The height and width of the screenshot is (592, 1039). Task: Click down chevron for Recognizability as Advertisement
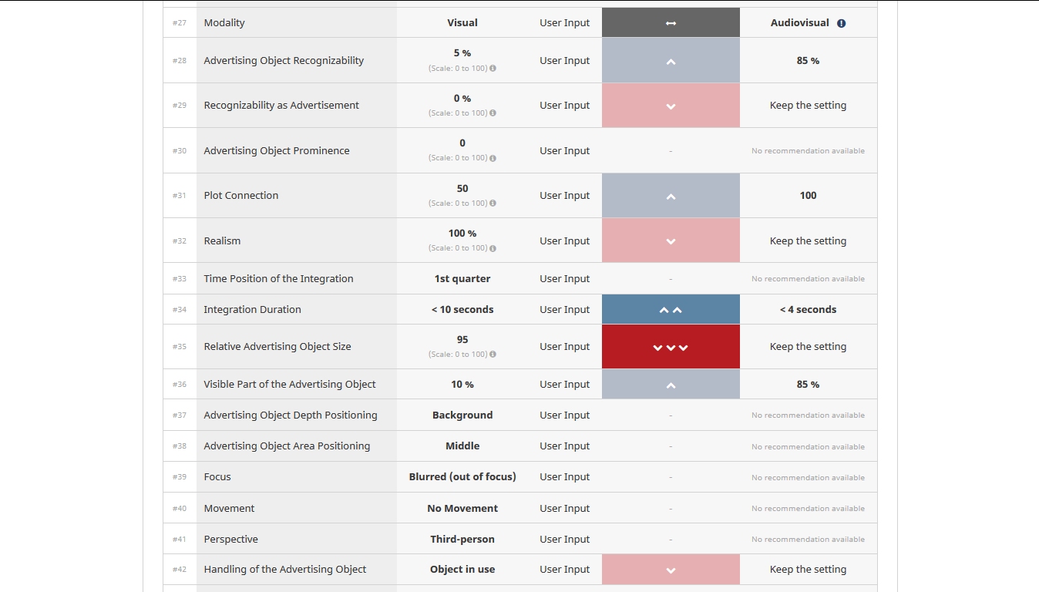tap(671, 106)
